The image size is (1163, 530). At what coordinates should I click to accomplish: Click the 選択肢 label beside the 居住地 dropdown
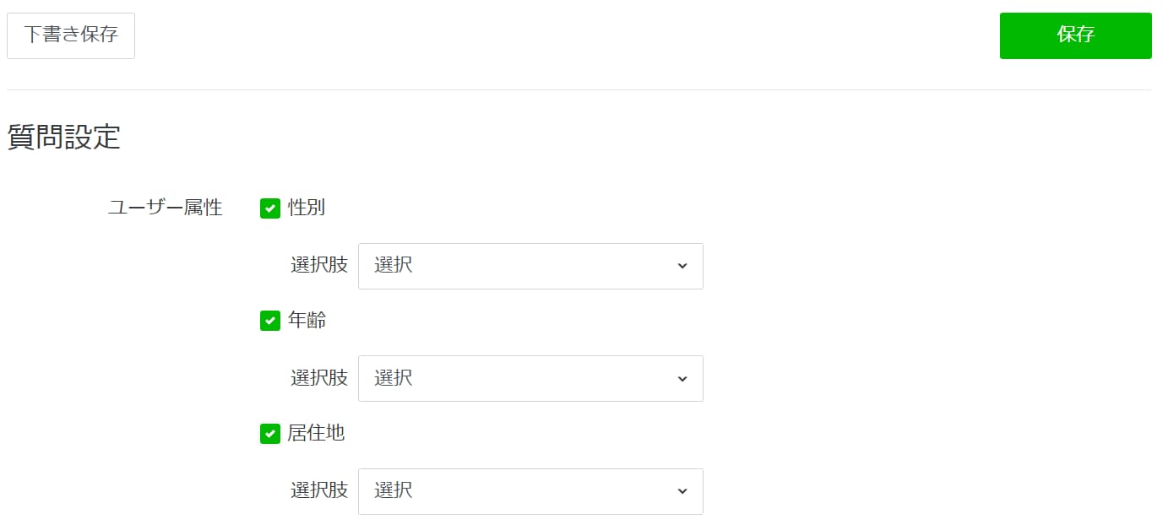[319, 490]
